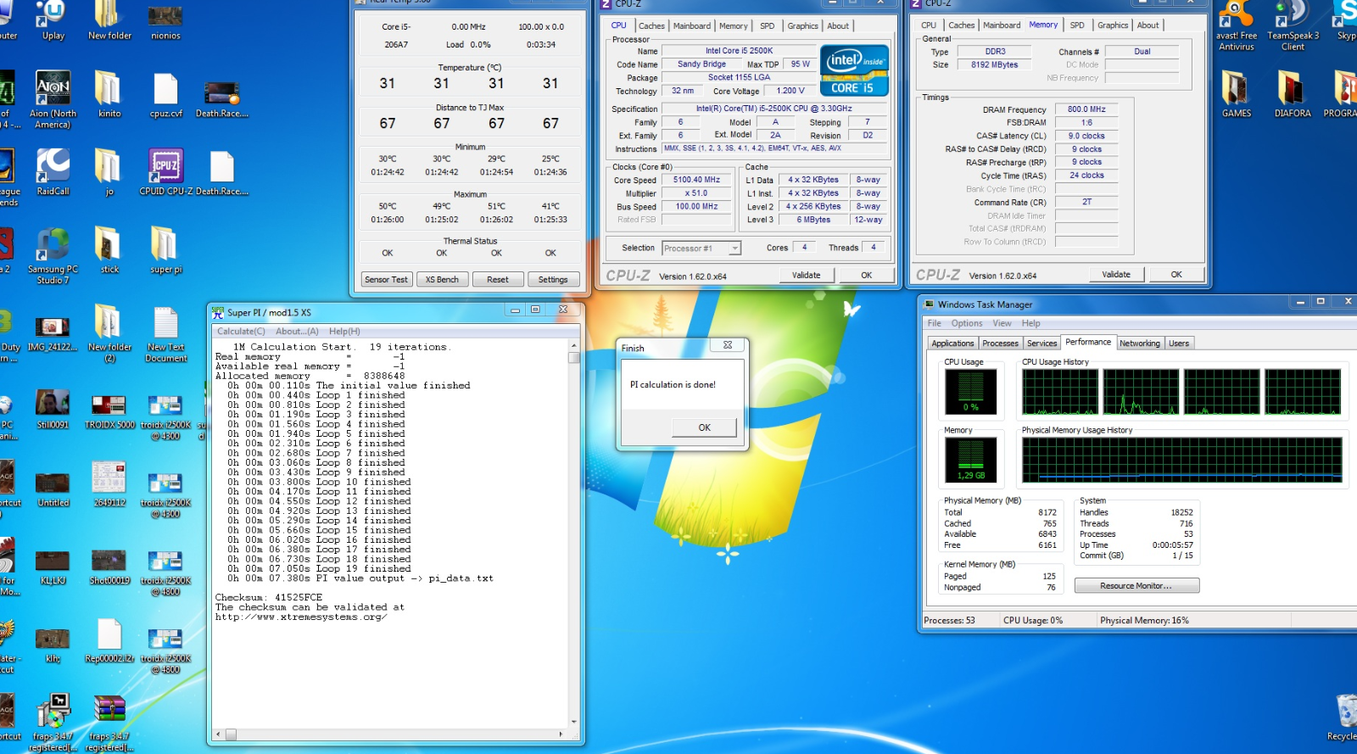
Task: Open Options menu in Task Manager
Action: click(966, 323)
